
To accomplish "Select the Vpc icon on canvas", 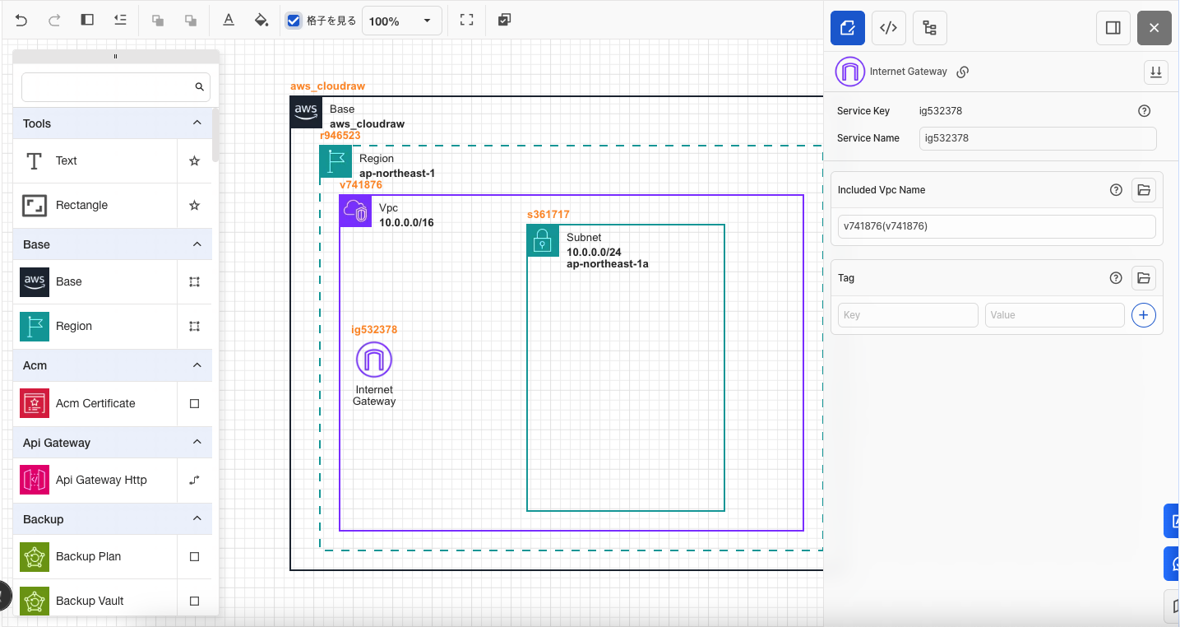I will click(356, 211).
